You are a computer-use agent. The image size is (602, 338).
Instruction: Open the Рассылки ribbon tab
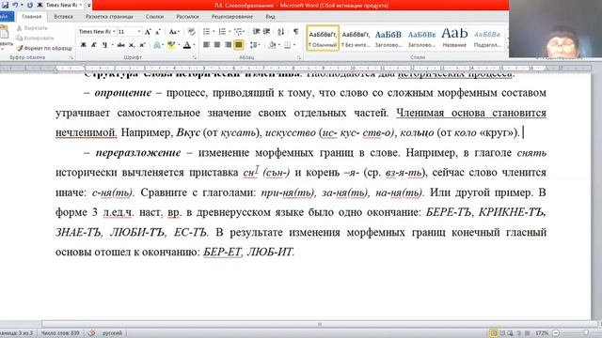pyautogui.click(x=187, y=17)
